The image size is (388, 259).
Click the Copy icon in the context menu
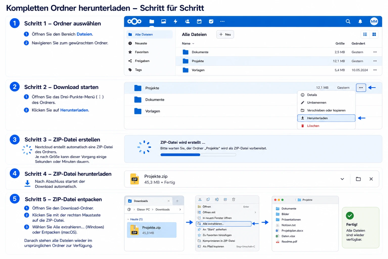tap(208, 200)
